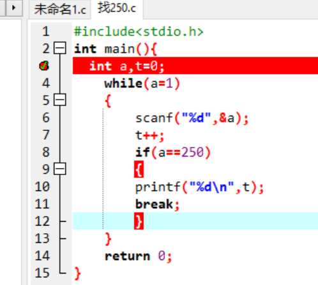
Task: Click line number 13 in gutter
Action: (x=42, y=238)
